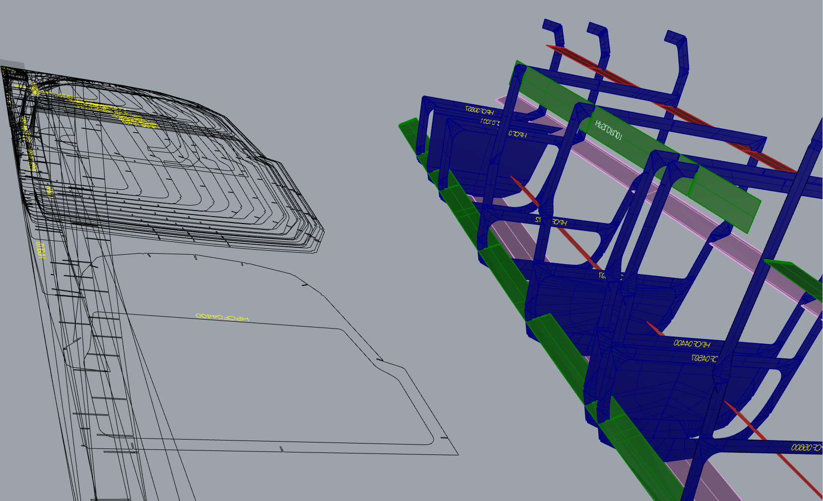Viewport: 823px width, 501px height.
Task: Select the short yellow HPCL label on the blue panel
Action: (517, 134)
